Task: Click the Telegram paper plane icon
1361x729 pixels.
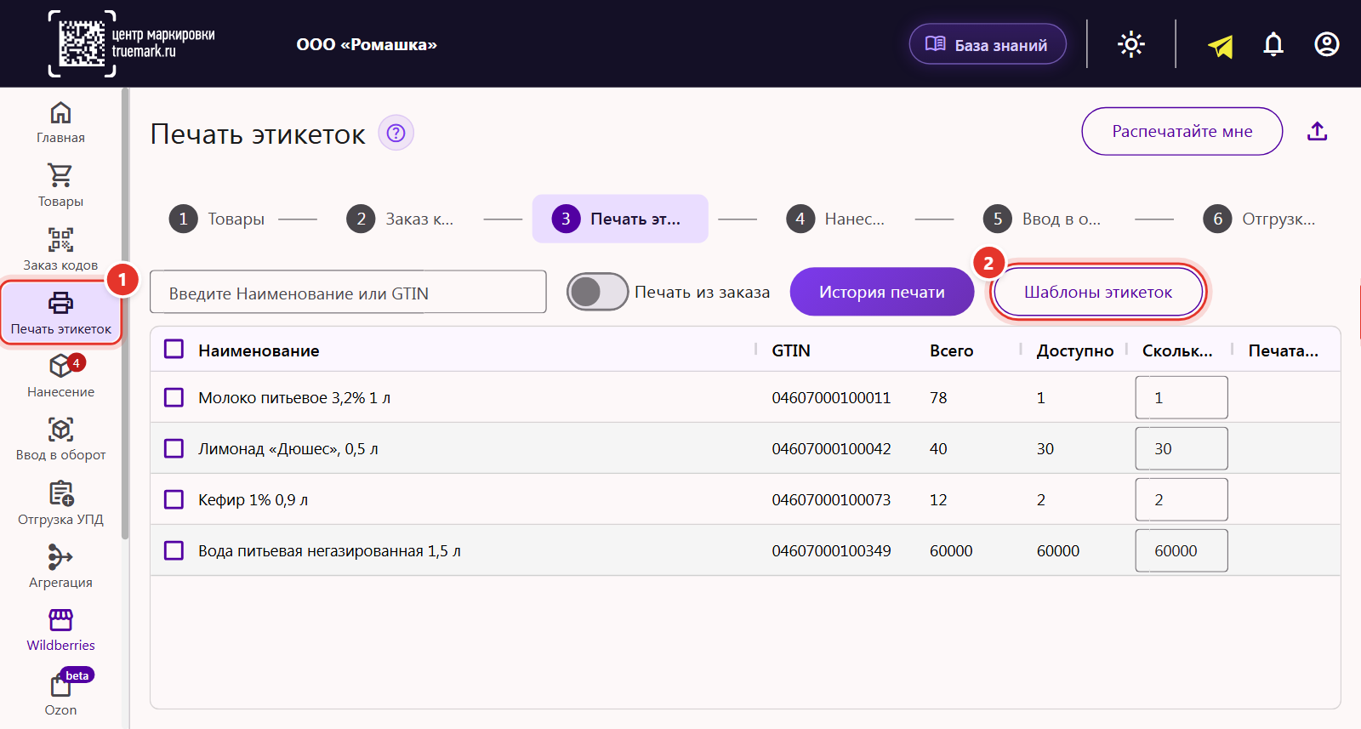Action: pyautogui.click(x=1221, y=45)
